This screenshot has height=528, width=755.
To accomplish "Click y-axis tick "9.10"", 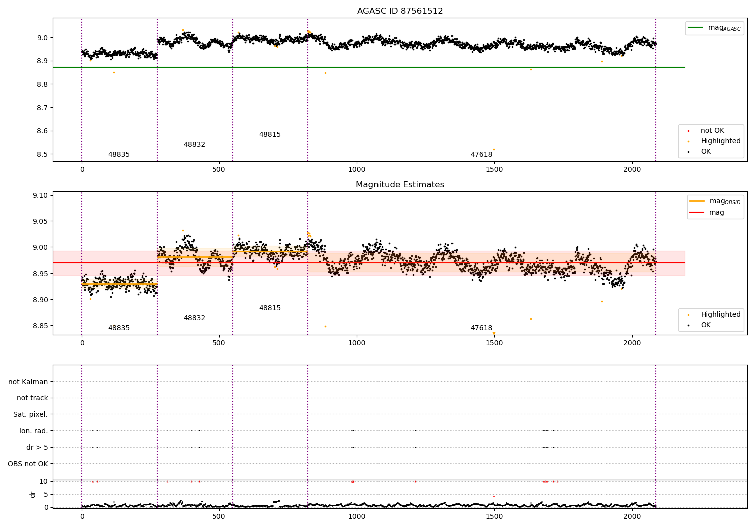I will [40, 196].
